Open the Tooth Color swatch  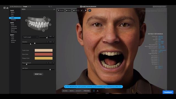click(x=43, y=50)
